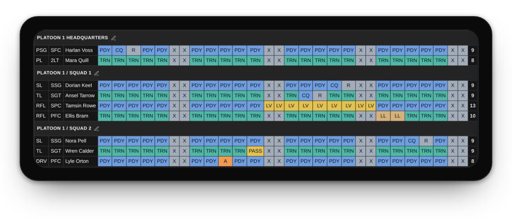Click the name Wren Calder

79,151
